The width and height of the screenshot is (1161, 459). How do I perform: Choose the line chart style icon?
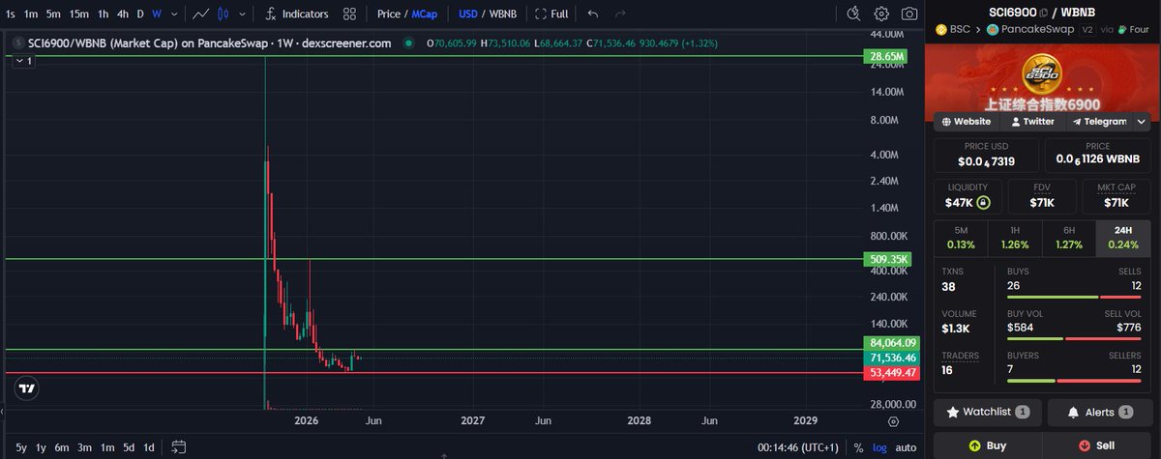(x=200, y=14)
